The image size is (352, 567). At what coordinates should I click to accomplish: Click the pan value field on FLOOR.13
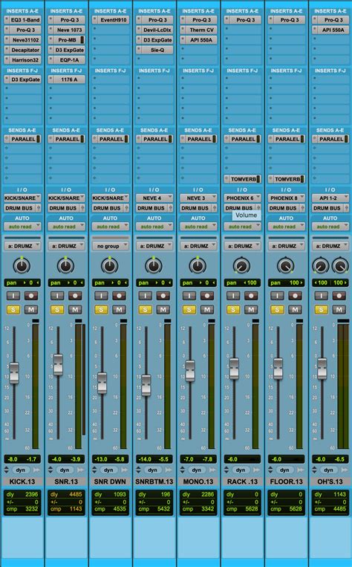tap(286, 283)
